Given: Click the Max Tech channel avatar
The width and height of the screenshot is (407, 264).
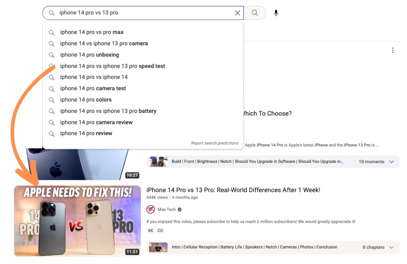Looking at the screenshot, I should pos(151,209).
